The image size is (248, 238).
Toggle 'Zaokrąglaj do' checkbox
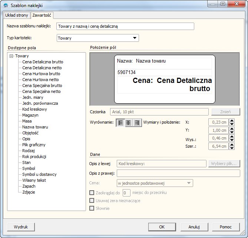92,192
